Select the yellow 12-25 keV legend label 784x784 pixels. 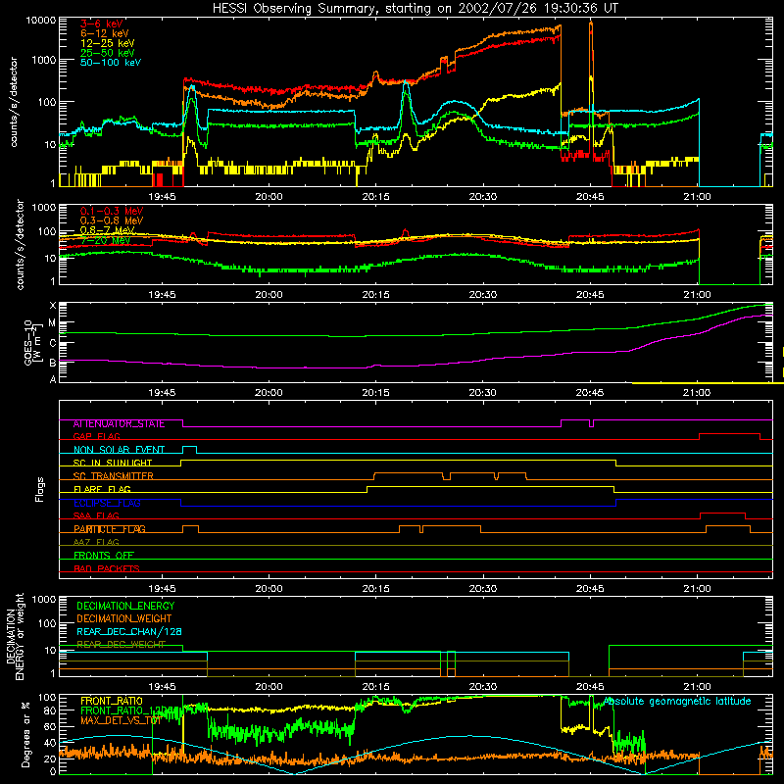coord(107,43)
